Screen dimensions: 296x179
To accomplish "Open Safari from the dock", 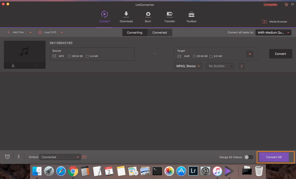I will coord(61,171).
